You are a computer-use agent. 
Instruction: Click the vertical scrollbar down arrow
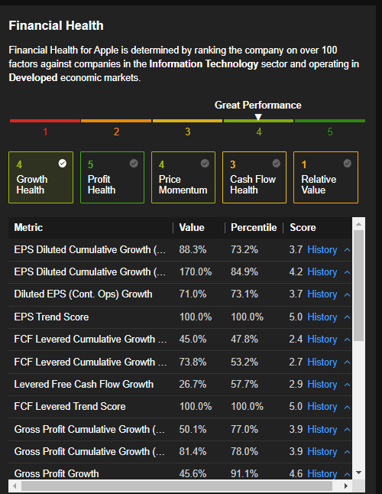[x=359, y=473]
